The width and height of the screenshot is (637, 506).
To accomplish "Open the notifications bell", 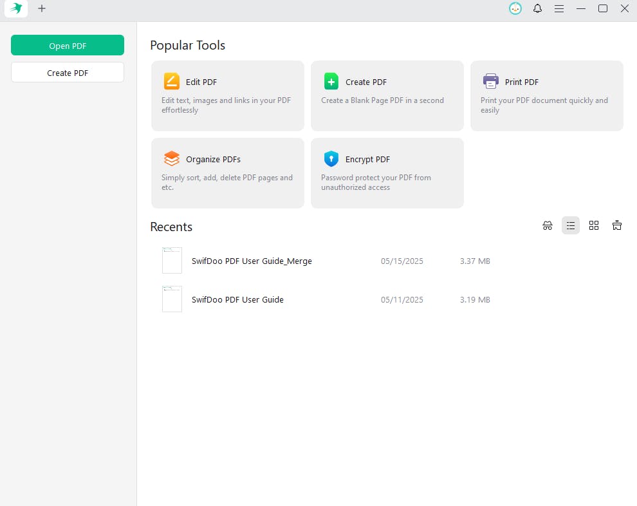I will tap(537, 8).
